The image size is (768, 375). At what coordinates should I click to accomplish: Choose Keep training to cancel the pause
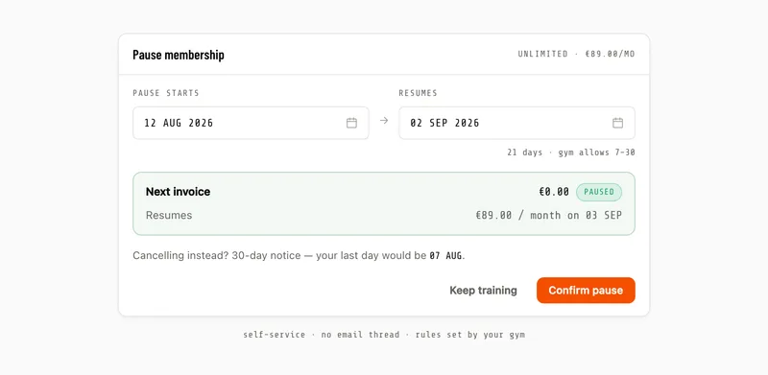(483, 291)
